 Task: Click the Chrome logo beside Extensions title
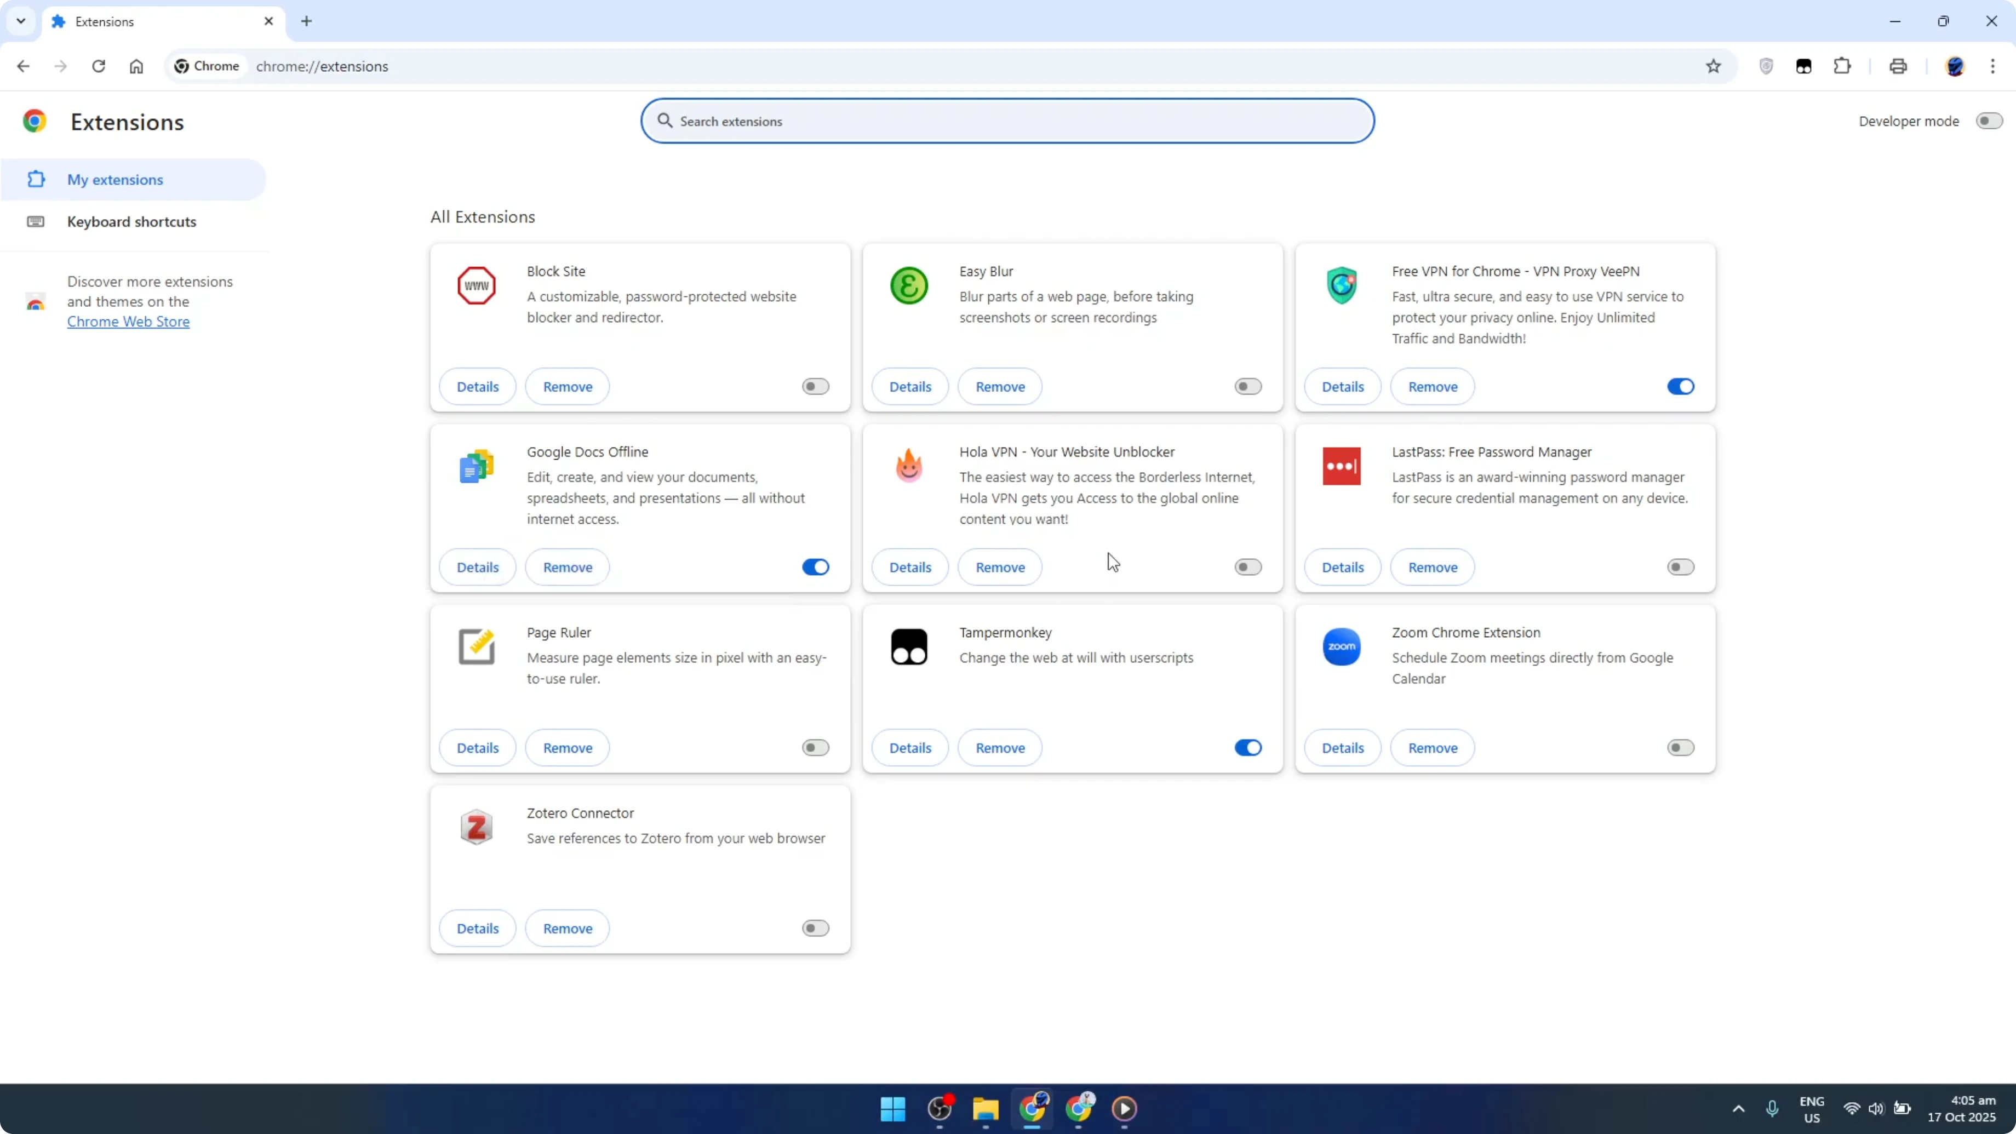coord(35,121)
